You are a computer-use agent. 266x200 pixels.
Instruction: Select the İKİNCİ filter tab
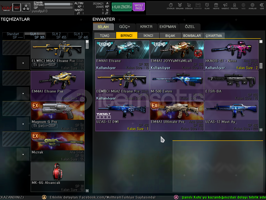148,35
